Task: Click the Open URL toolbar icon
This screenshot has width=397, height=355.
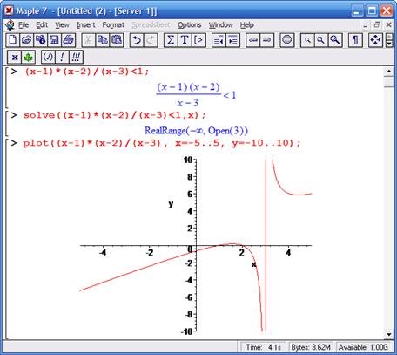Action: tap(41, 40)
